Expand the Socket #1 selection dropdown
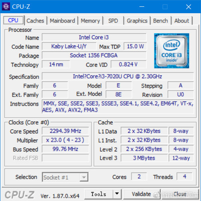This screenshot has width=201, height=201. (x=84, y=177)
